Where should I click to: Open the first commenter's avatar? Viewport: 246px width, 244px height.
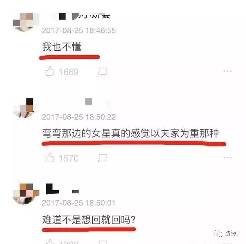tap(26, 22)
